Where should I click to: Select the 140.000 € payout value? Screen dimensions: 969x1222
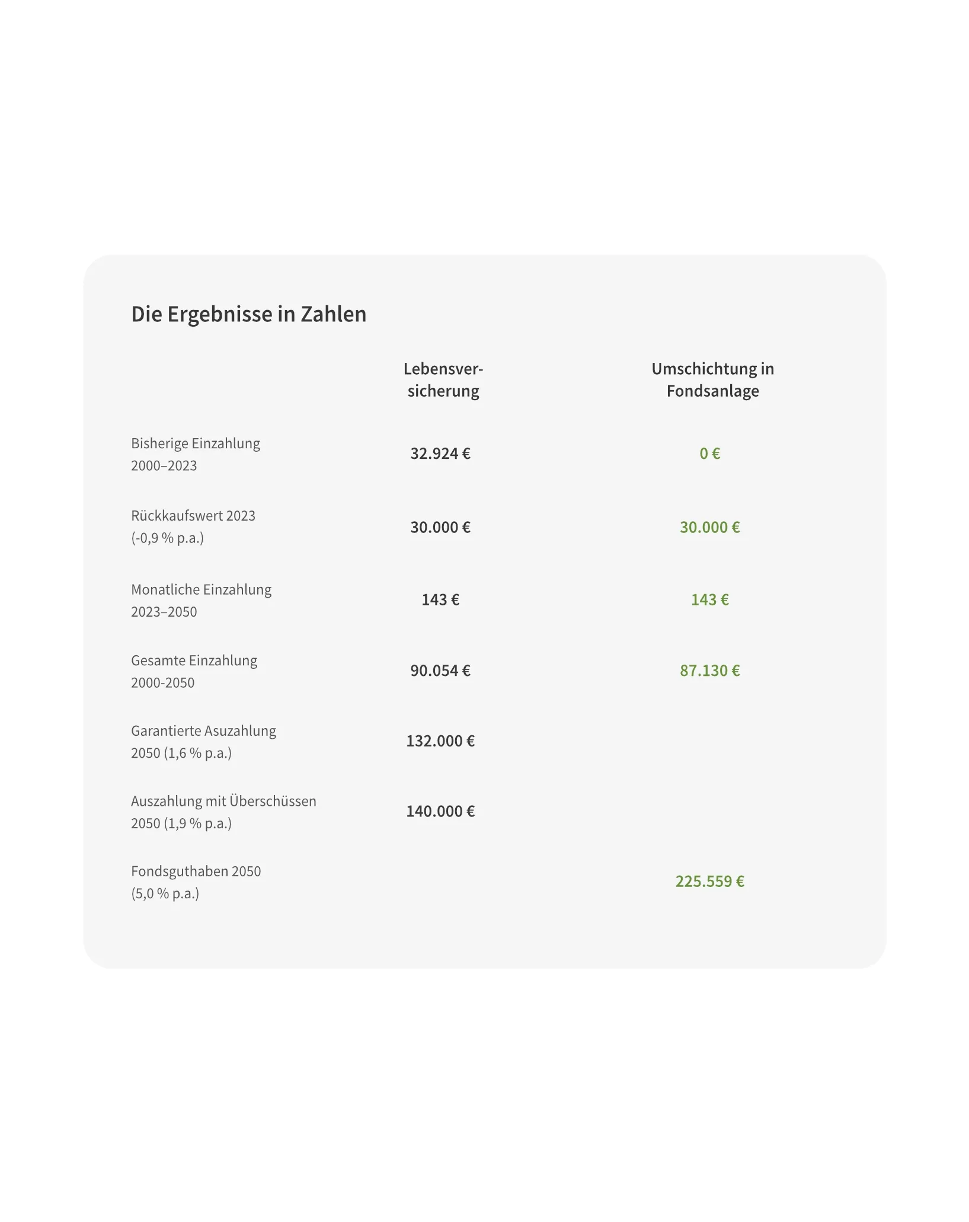440,811
